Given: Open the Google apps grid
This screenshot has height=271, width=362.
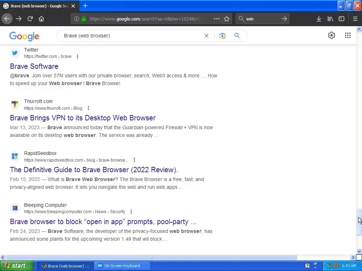Looking at the screenshot, I should (348, 35).
